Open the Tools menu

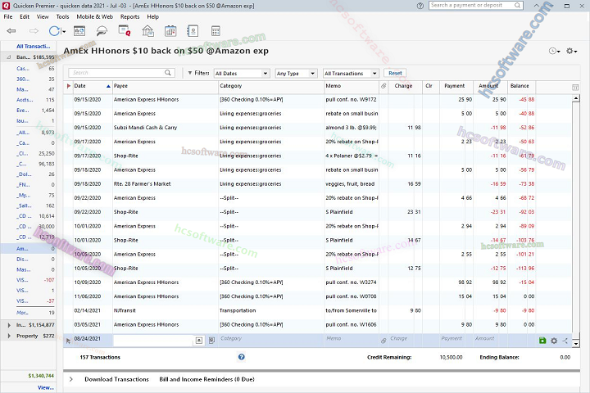tap(62, 16)
